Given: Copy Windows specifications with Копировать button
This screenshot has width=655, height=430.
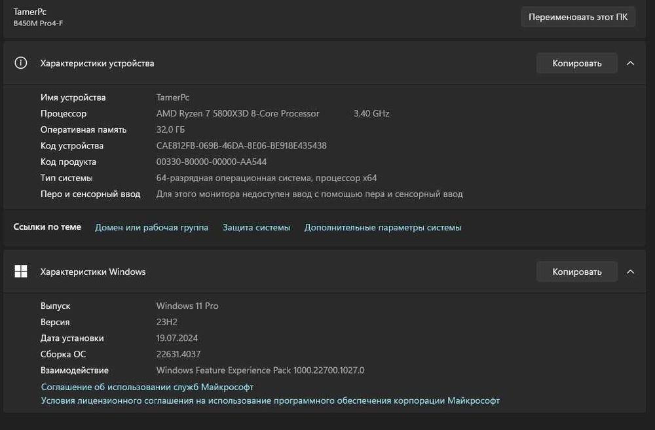Looking at the screenshot, I should click(577, 272).
